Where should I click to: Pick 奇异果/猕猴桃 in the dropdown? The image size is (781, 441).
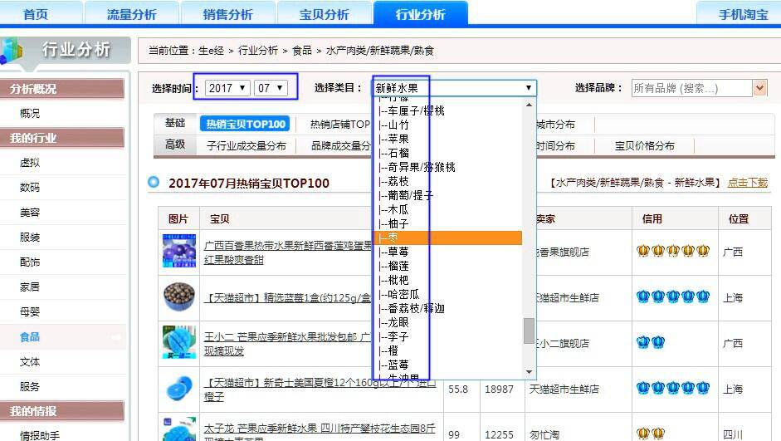pos(448,167)
